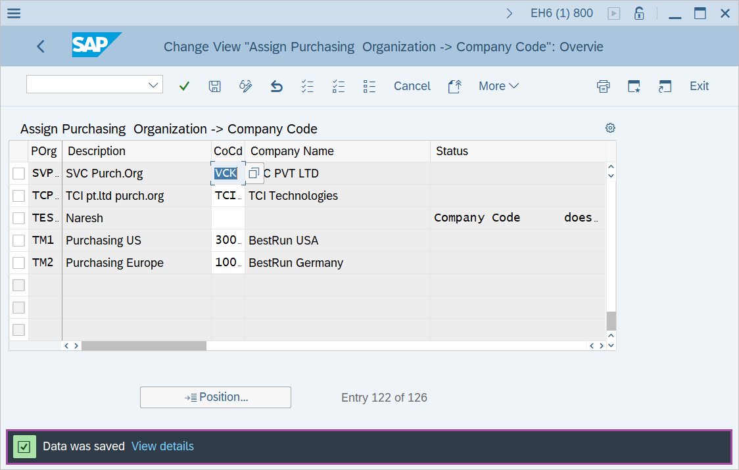Open View details for saved data
This screenshot has width=739, height=470.
162,446
